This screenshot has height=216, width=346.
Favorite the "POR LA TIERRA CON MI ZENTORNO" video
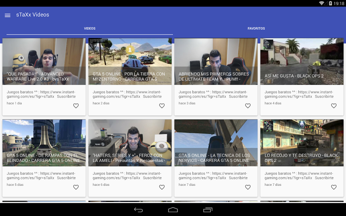(x=162, y=106)
